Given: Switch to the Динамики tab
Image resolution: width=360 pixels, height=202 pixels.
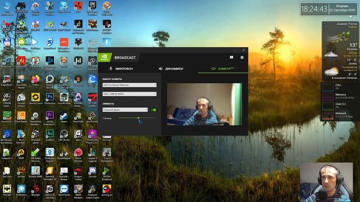Looking at the screenshot, I should coord(171,68).
